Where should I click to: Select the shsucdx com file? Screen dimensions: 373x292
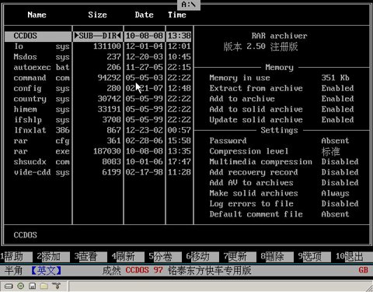click(98, 162)
